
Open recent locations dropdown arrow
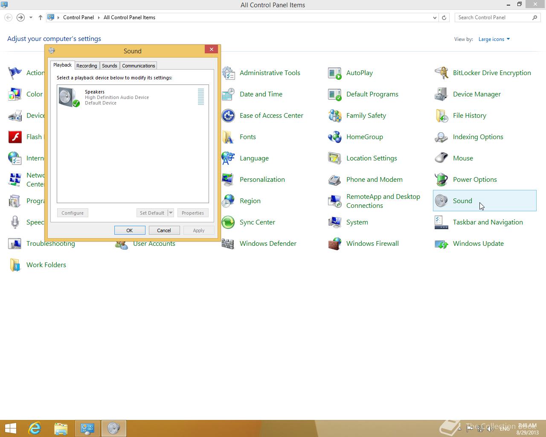coord(31,17)
